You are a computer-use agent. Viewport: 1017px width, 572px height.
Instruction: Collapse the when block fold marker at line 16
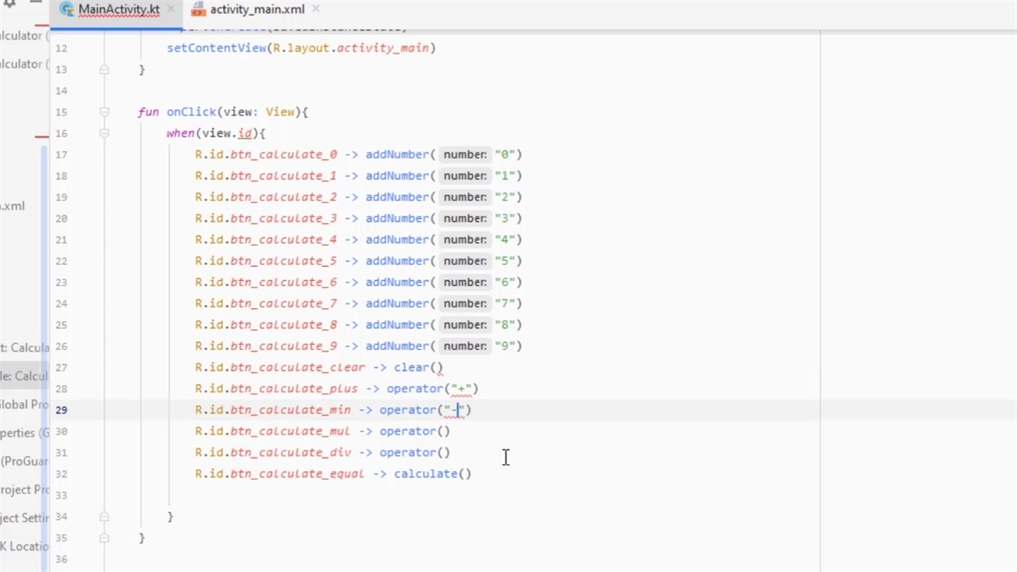point(104,133)
